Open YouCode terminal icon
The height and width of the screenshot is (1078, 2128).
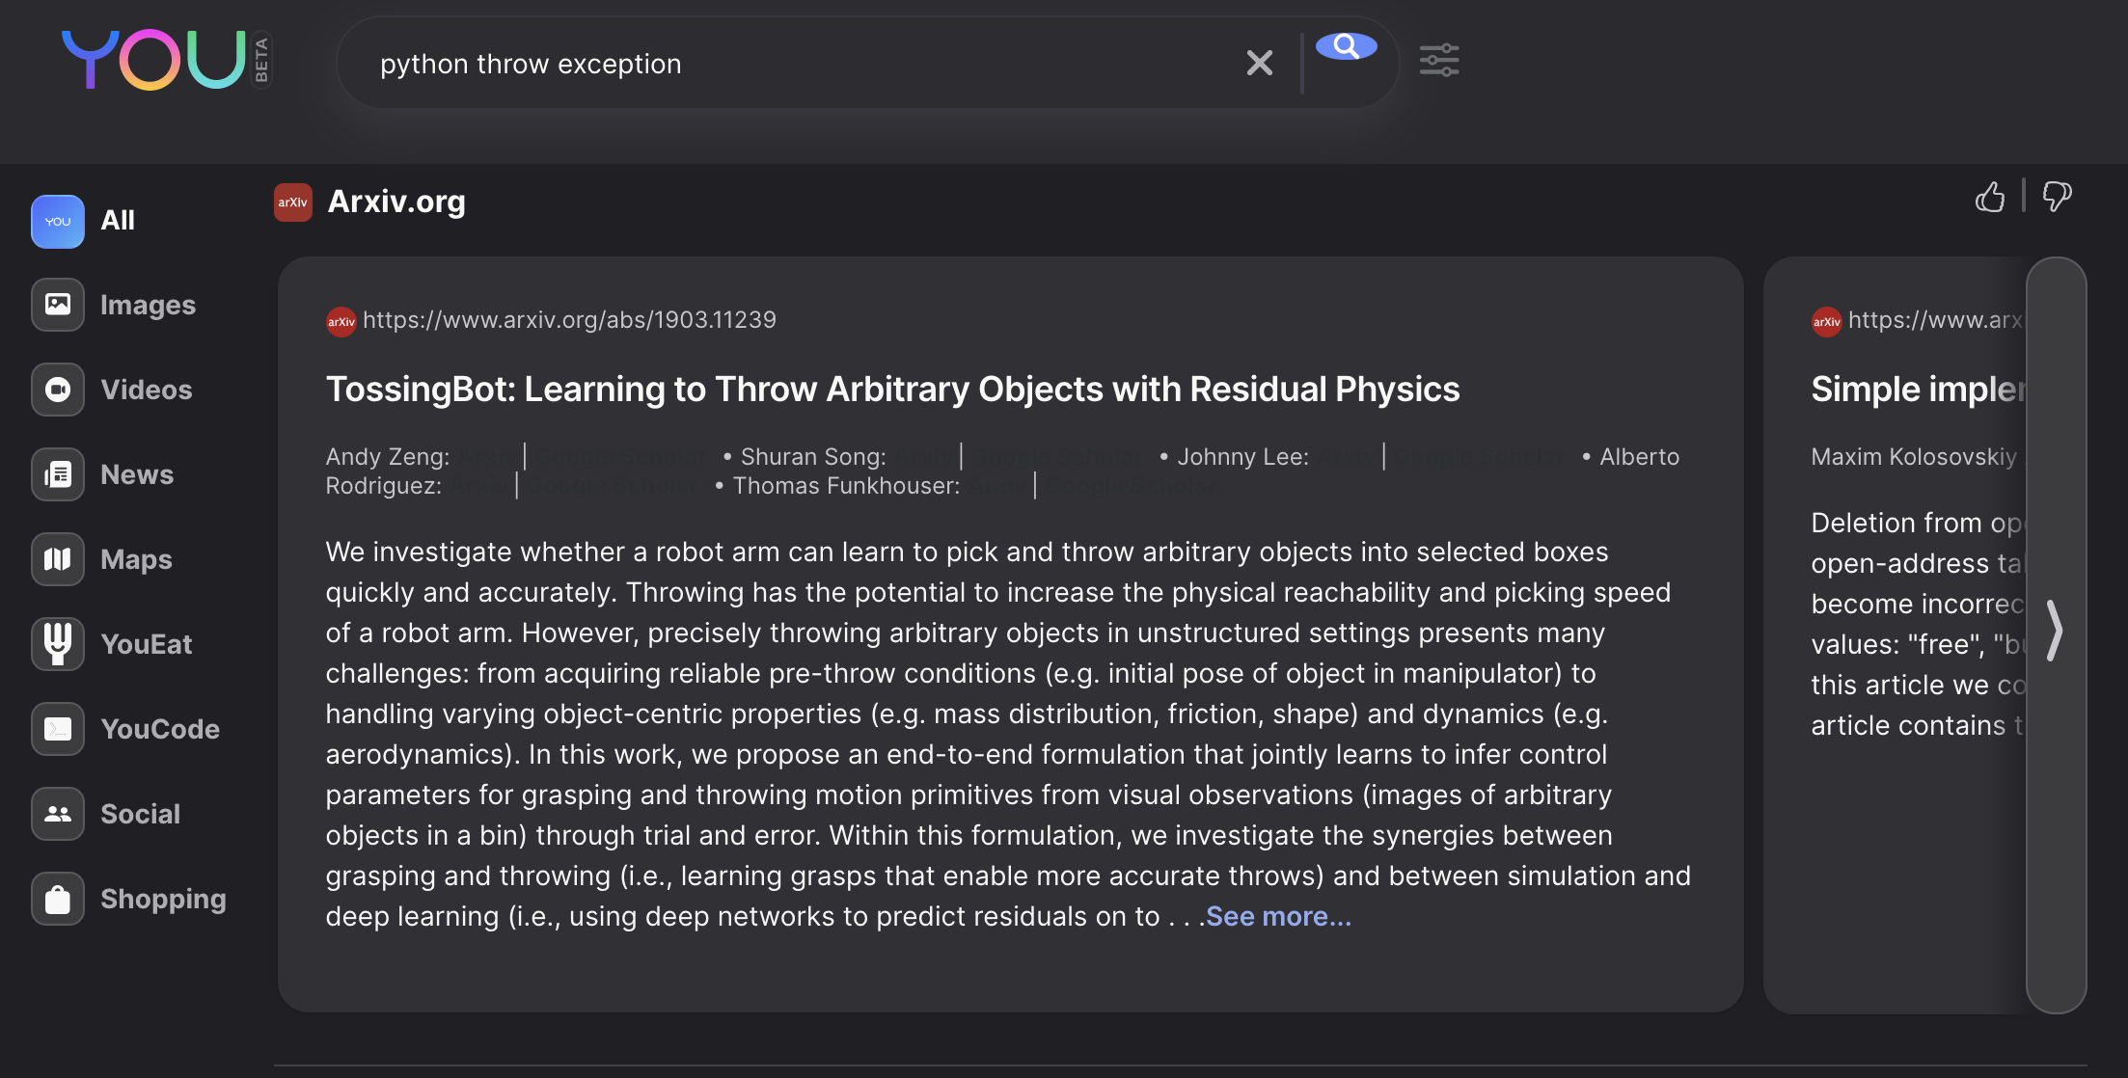tap(58, 729)
